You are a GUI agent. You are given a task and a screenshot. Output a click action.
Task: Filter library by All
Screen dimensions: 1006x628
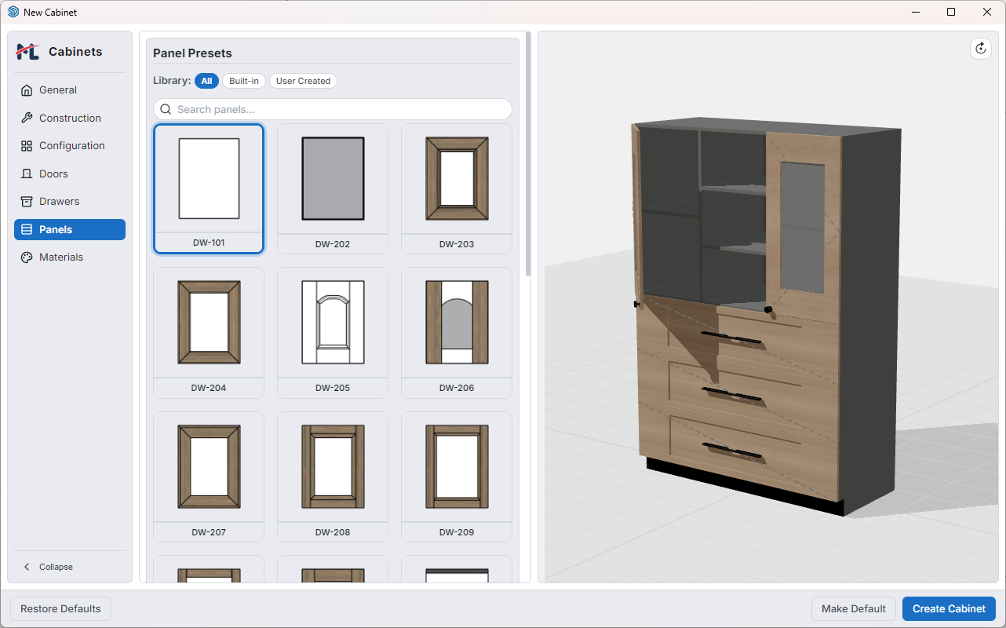point(206,81)
